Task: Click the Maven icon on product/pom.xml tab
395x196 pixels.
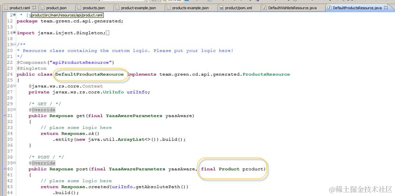Action: click(222, 8)
